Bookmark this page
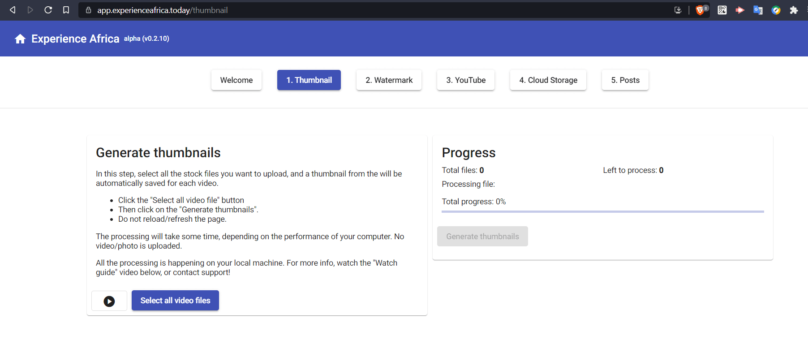808x344 pixels. (66, 10)
